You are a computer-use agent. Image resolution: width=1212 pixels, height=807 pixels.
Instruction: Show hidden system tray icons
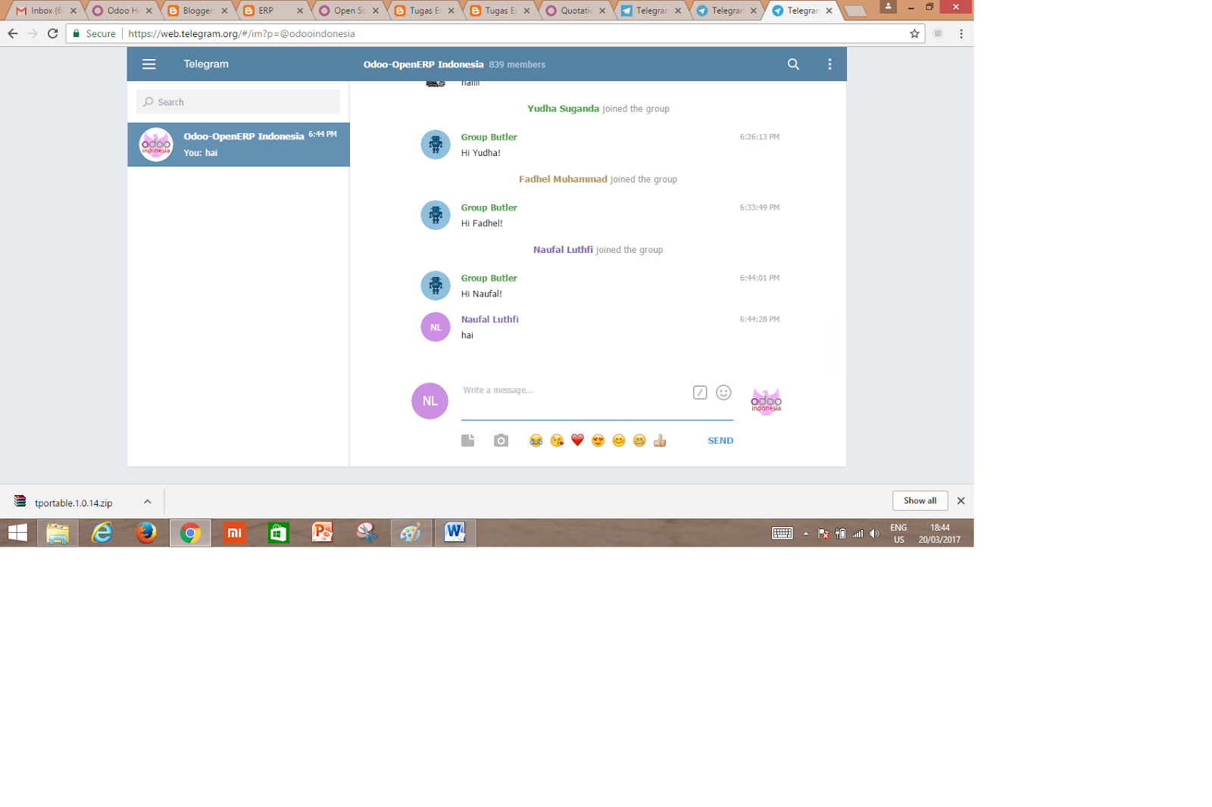[805, 534]
